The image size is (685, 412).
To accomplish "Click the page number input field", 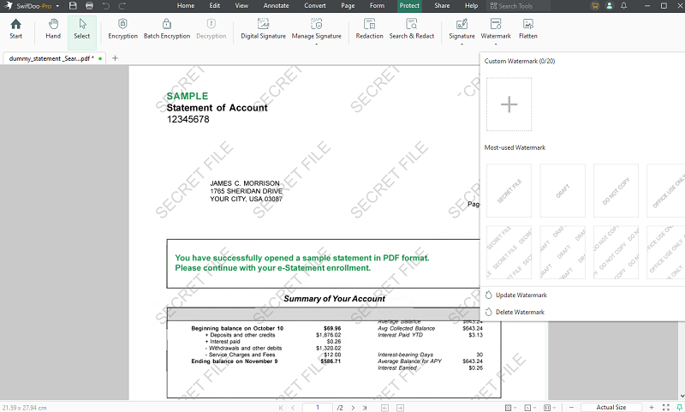I will [x=317, y=408].
